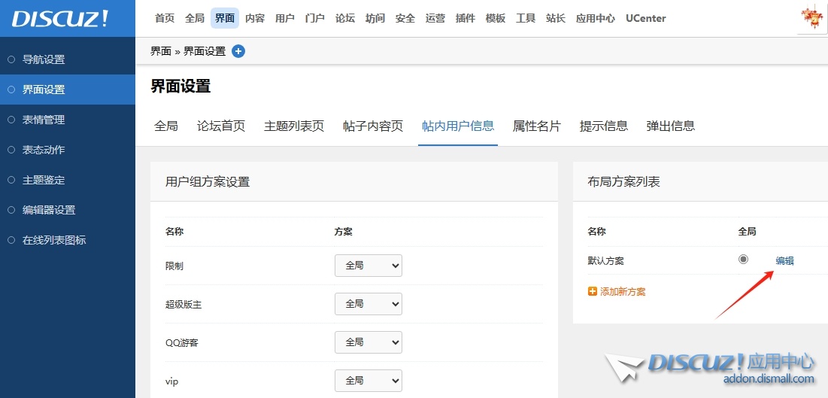Click the DISCUZ! logo
Viewport: 828px width, 398px height.
pos(59,19)
